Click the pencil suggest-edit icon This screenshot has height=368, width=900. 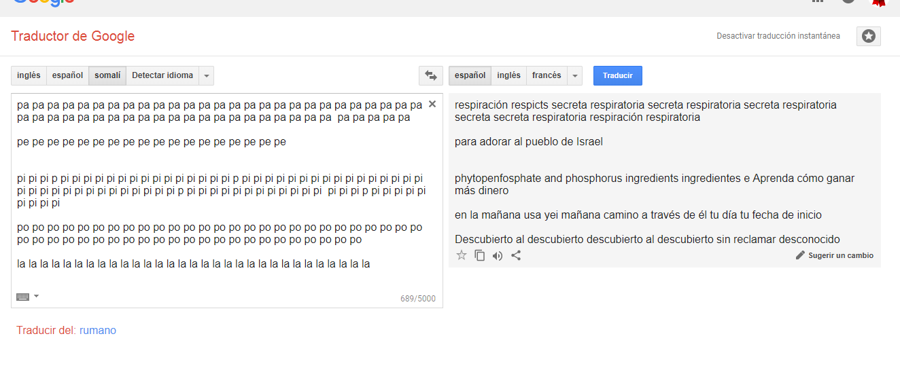(800, 255)
